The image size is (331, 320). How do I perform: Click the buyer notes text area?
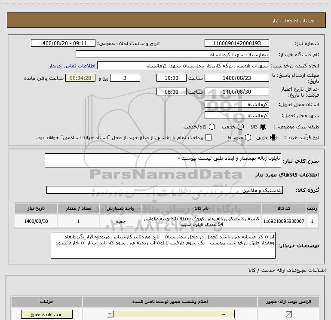(163, 245)
